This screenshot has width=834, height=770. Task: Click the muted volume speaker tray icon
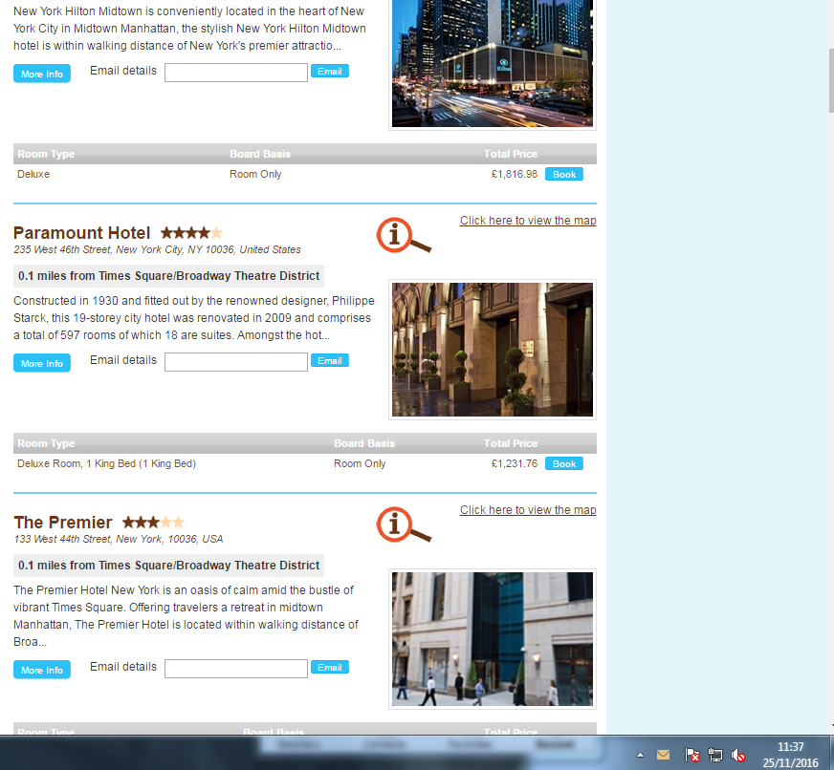(737, 755)
